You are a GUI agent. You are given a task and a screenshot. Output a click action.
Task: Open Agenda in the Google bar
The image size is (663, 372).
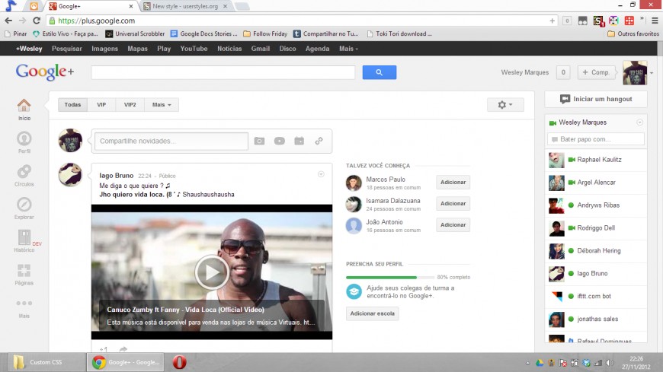point(317,49)
